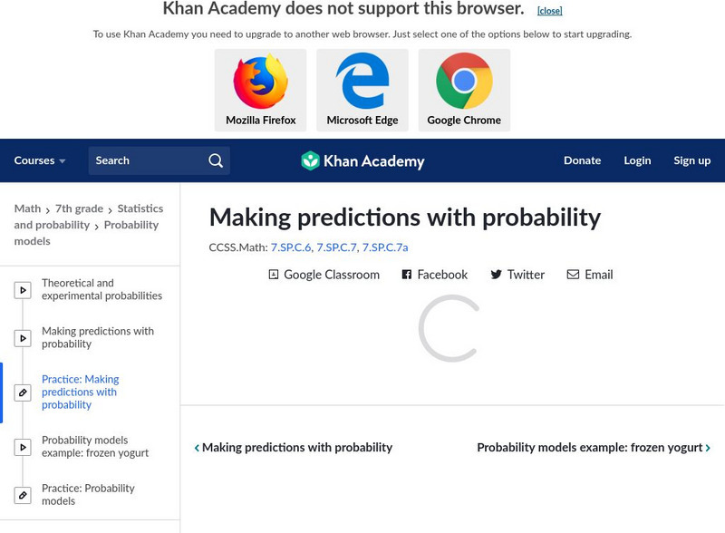Image resolution: width=725 pixels, height=533 pixels.
Task: Click the Search input field
Action: (x=145, y=160)
